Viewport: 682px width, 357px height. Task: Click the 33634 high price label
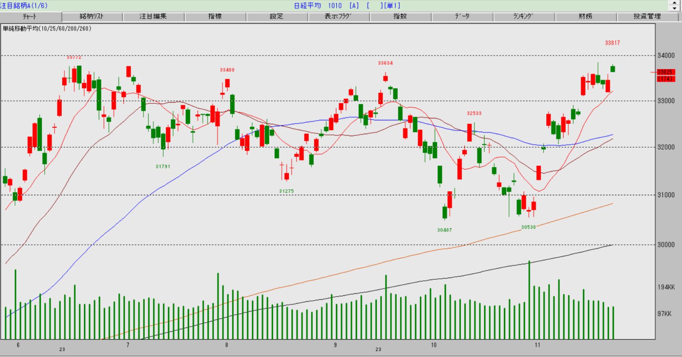(385, 63)
